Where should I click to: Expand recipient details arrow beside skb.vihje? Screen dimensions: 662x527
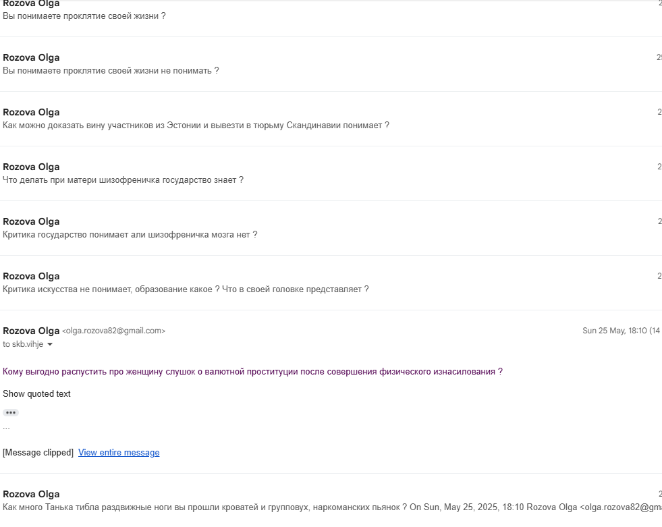pyautogui.click(x=50, y=344)
